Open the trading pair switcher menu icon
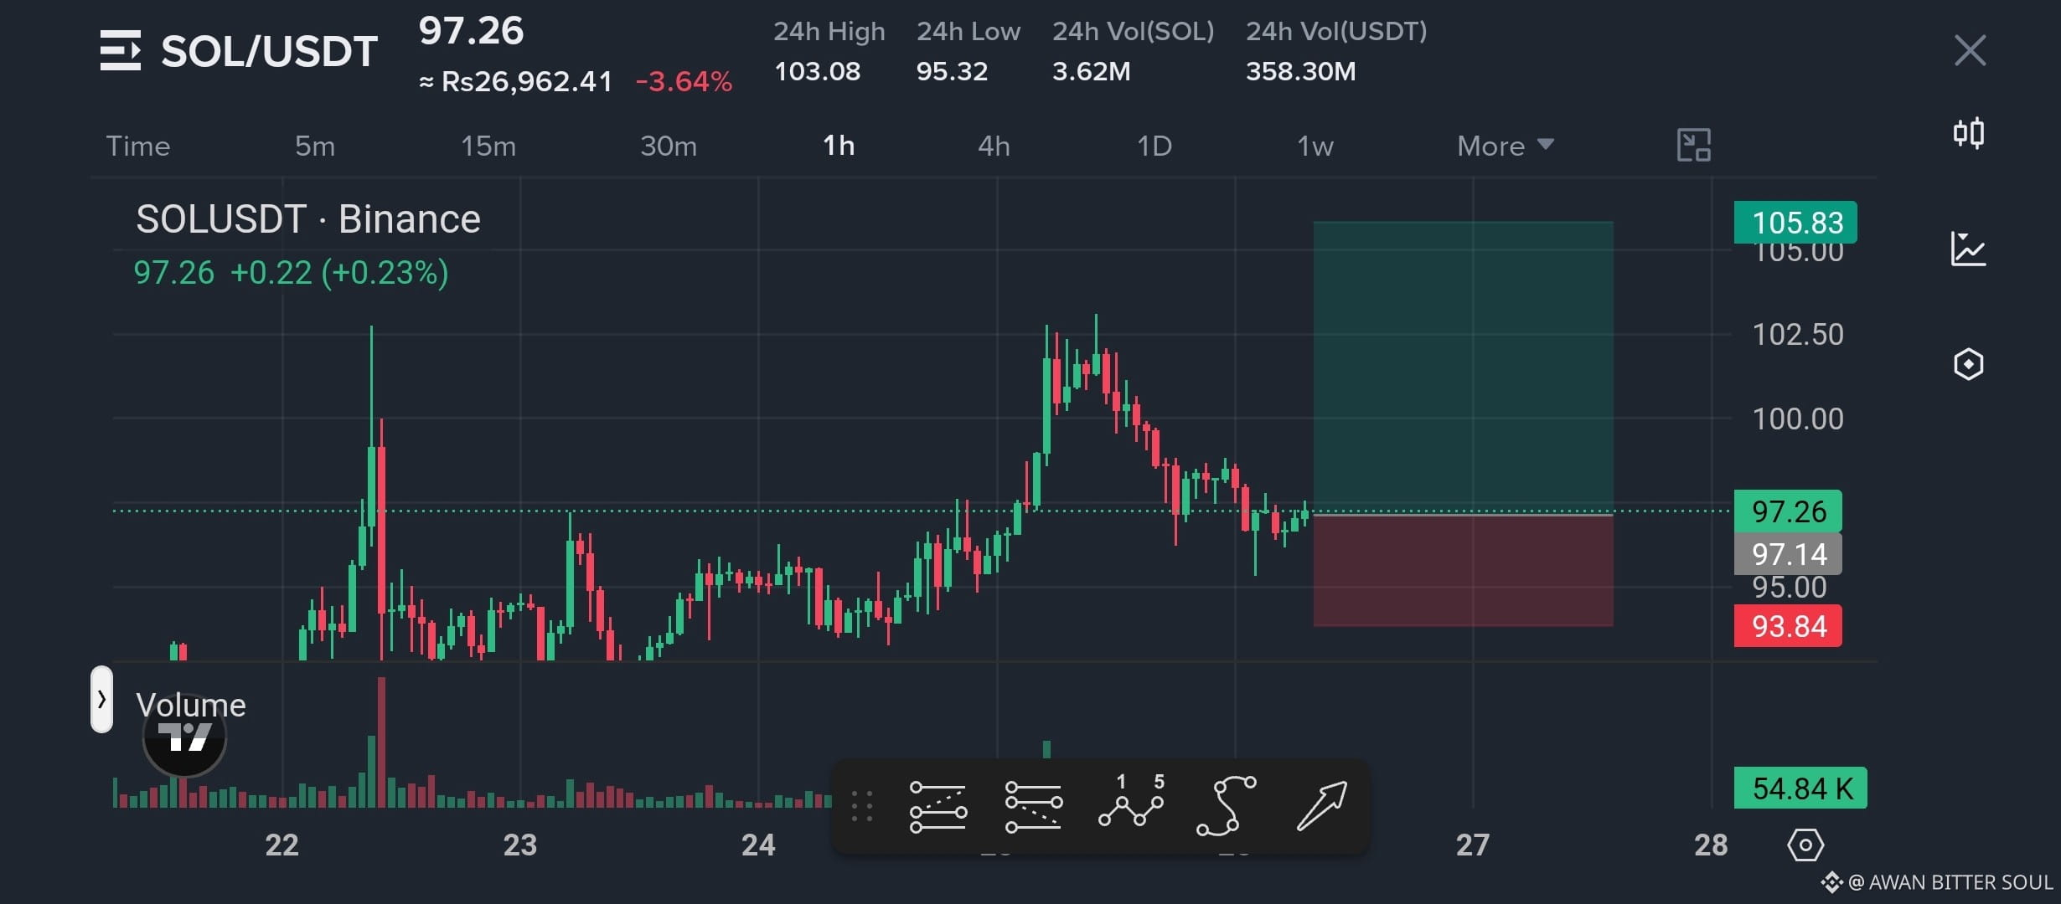This screenshot has height=904, width=2061. pyautogui.click(x=121, y=50)
